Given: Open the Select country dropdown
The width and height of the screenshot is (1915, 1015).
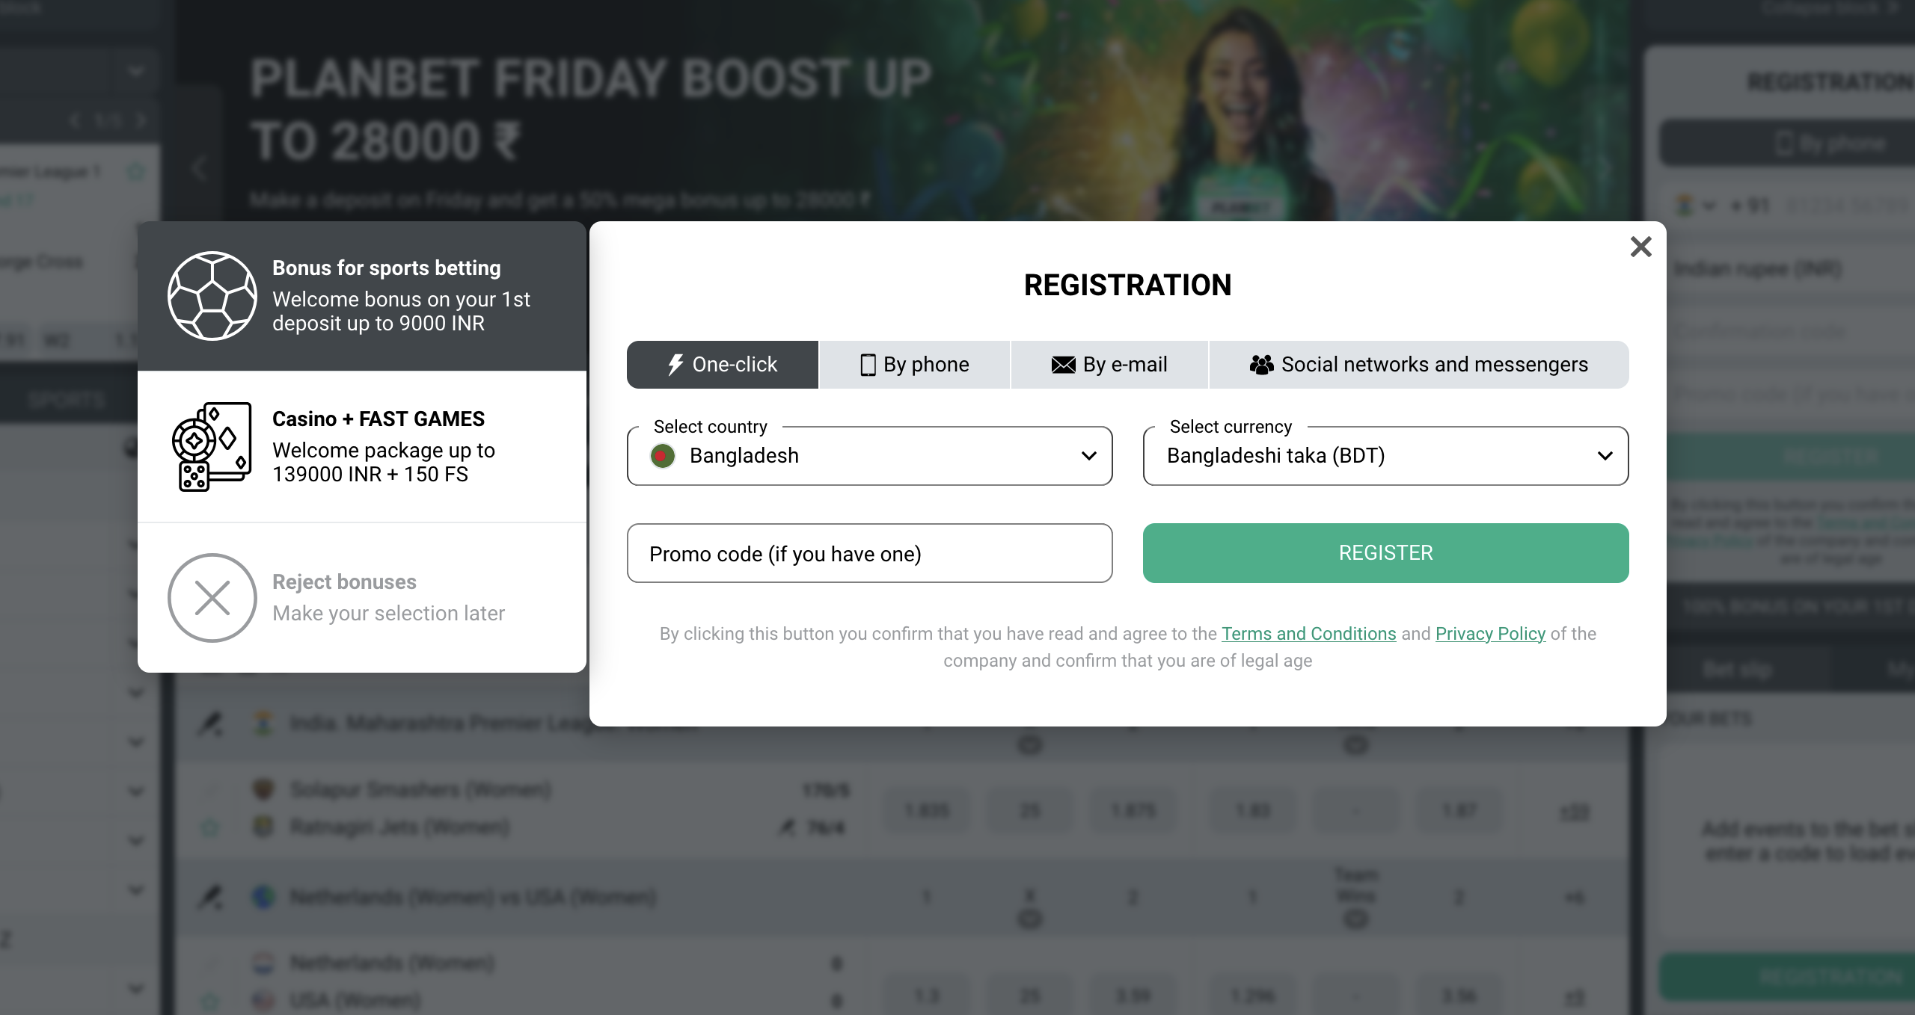Looking at the screenshot, I should tap(869, 456).
